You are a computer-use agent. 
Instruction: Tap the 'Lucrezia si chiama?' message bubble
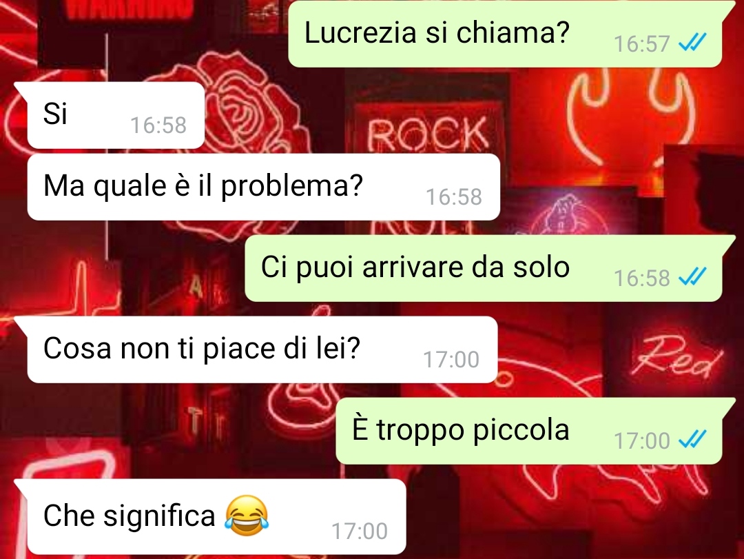pyautogui.click(x=506, y=34)
